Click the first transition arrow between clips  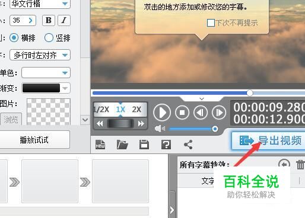coord(14,182)
